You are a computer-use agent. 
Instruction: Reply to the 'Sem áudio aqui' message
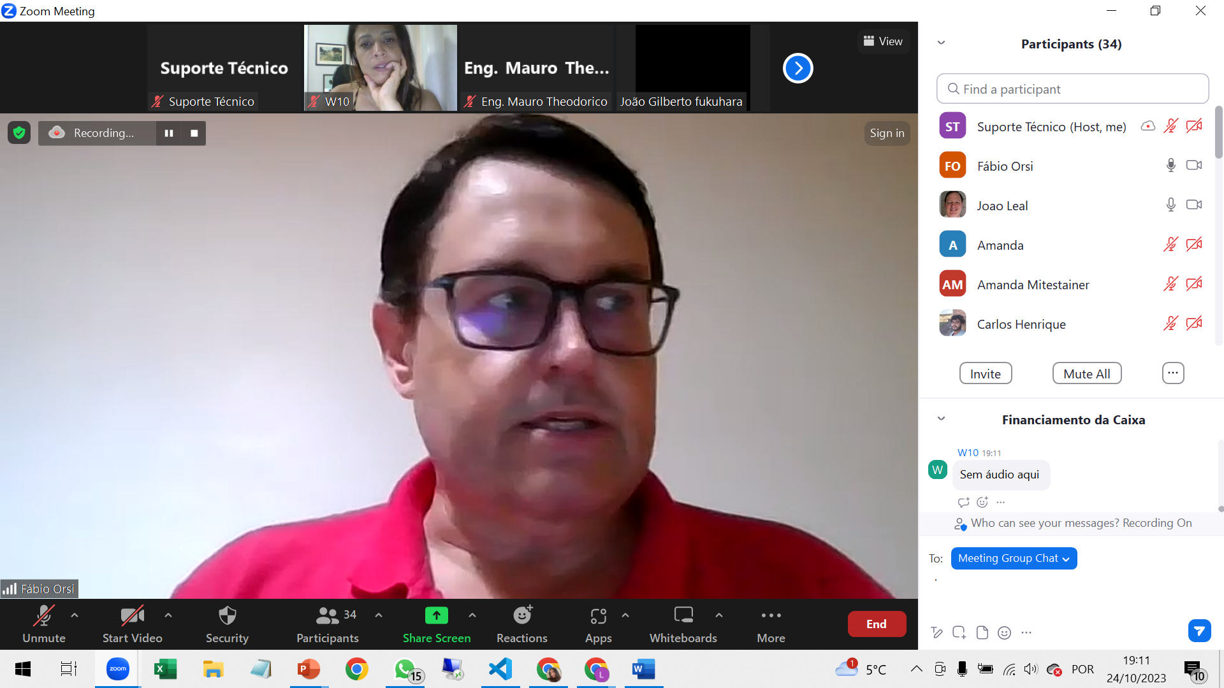[x=963, y=502]
